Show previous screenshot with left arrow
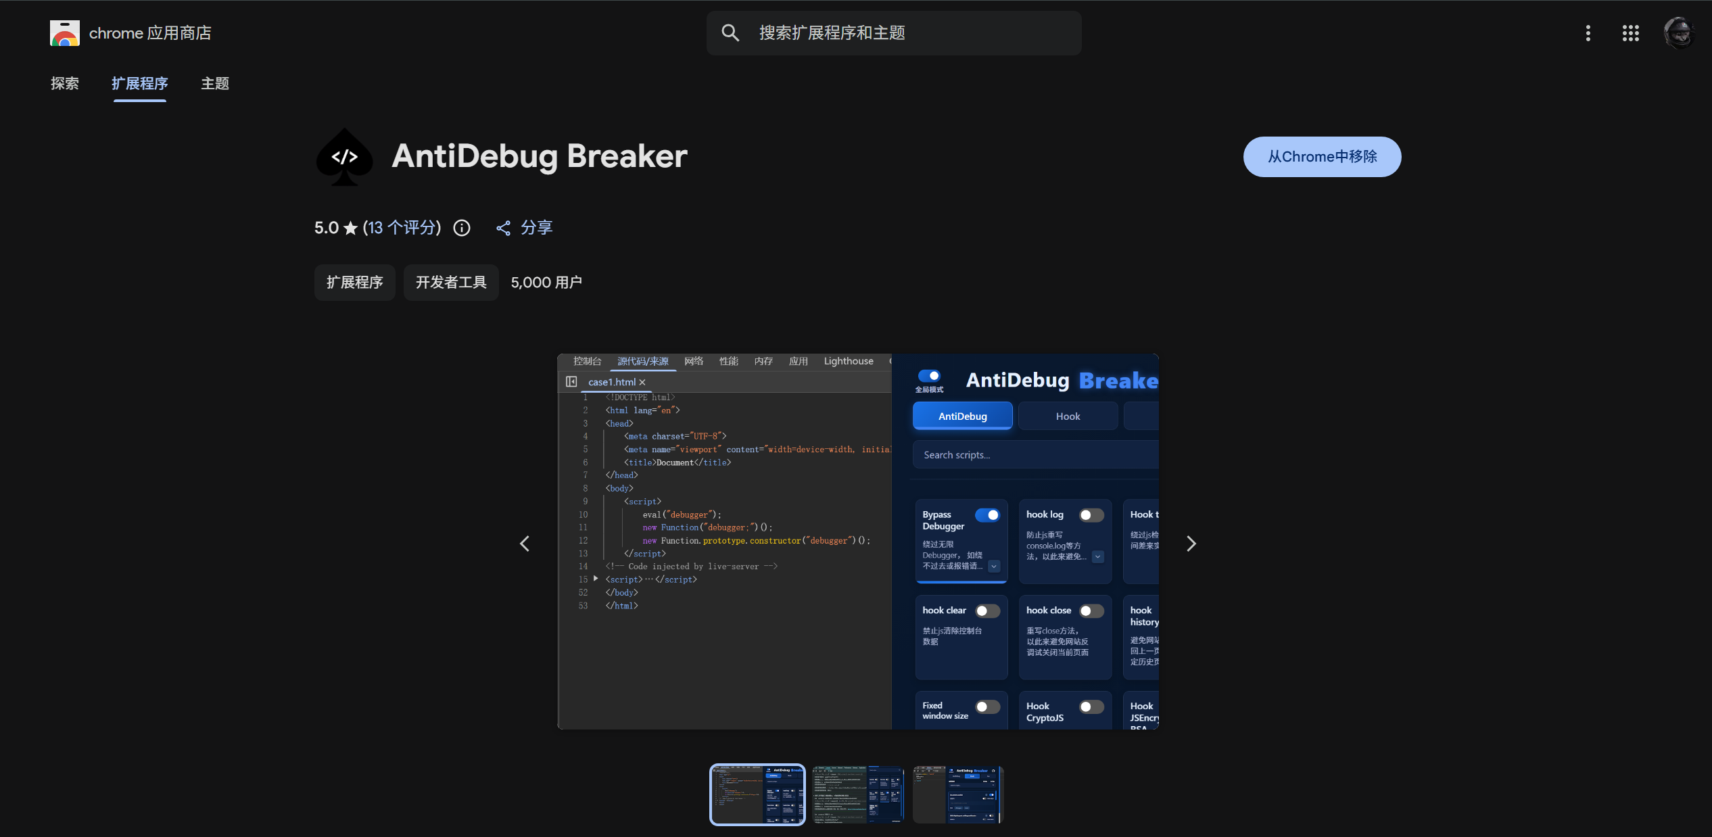1712x837 pixels. [525, 544]
